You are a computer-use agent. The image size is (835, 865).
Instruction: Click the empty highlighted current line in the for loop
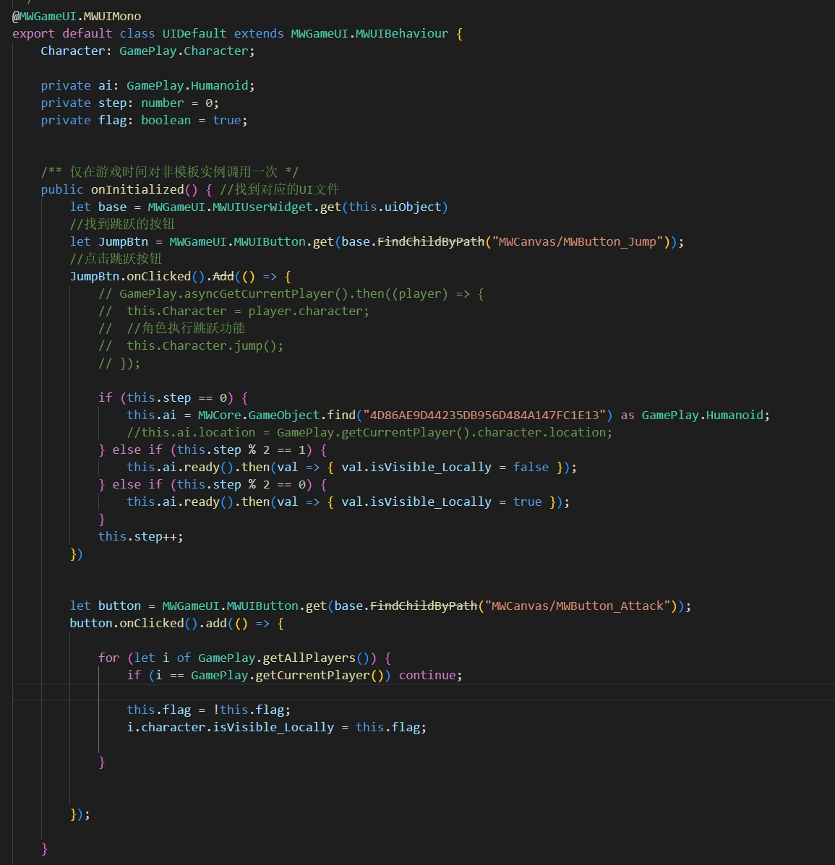[x=424, y=692]
